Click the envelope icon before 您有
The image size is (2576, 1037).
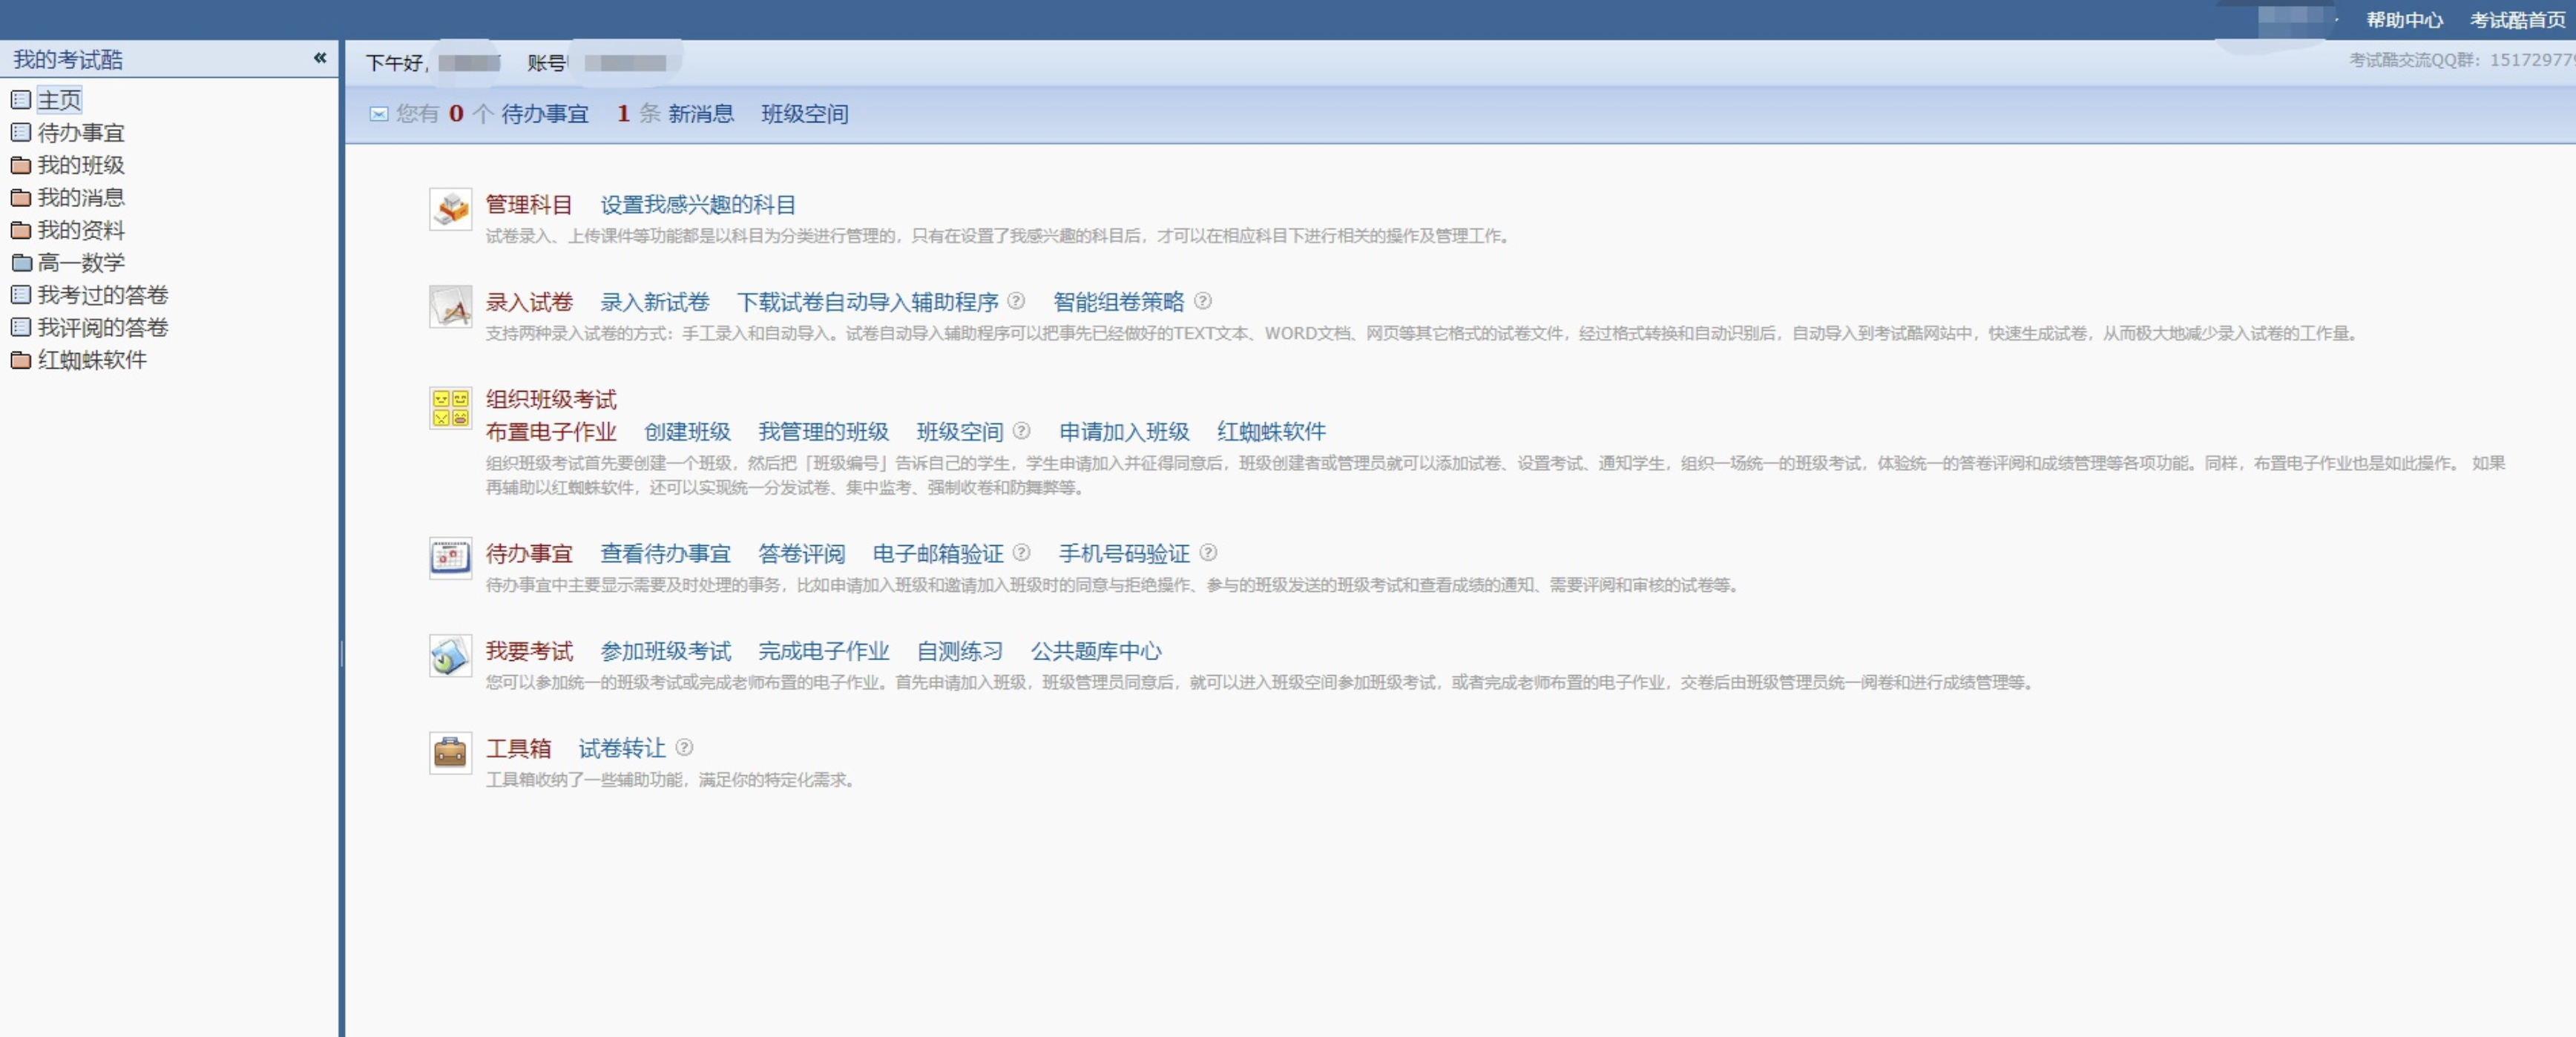[379, 114]
